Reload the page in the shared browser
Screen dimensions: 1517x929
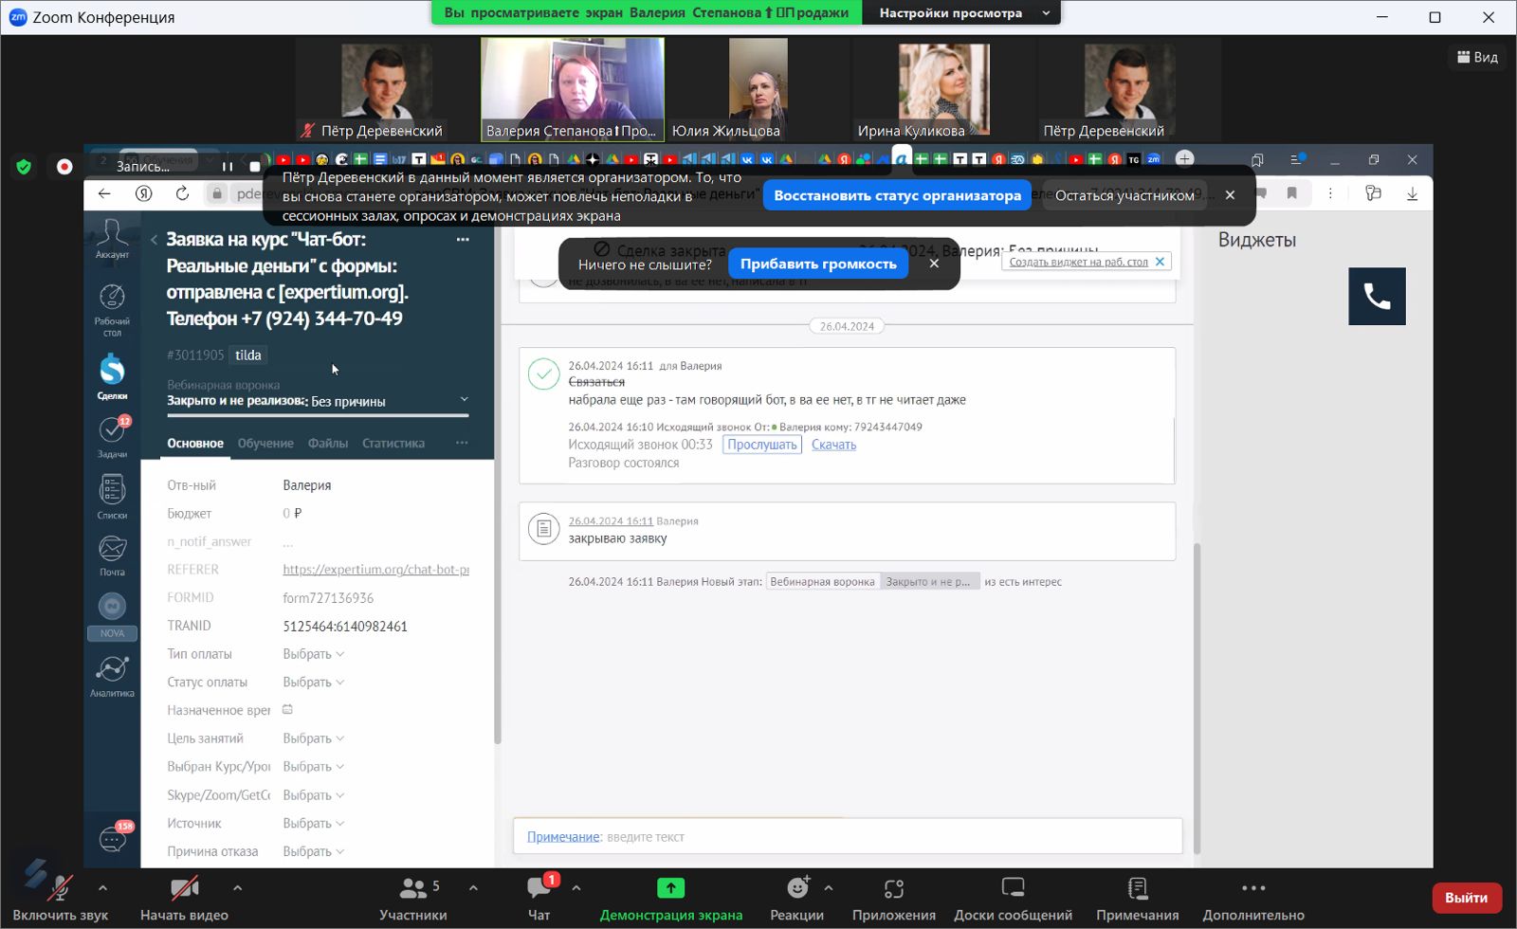(182, 193)
